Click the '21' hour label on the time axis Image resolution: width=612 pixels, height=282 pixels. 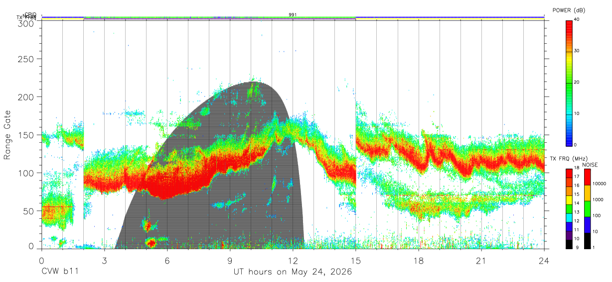pyautogui.click(x=481, y=261)
